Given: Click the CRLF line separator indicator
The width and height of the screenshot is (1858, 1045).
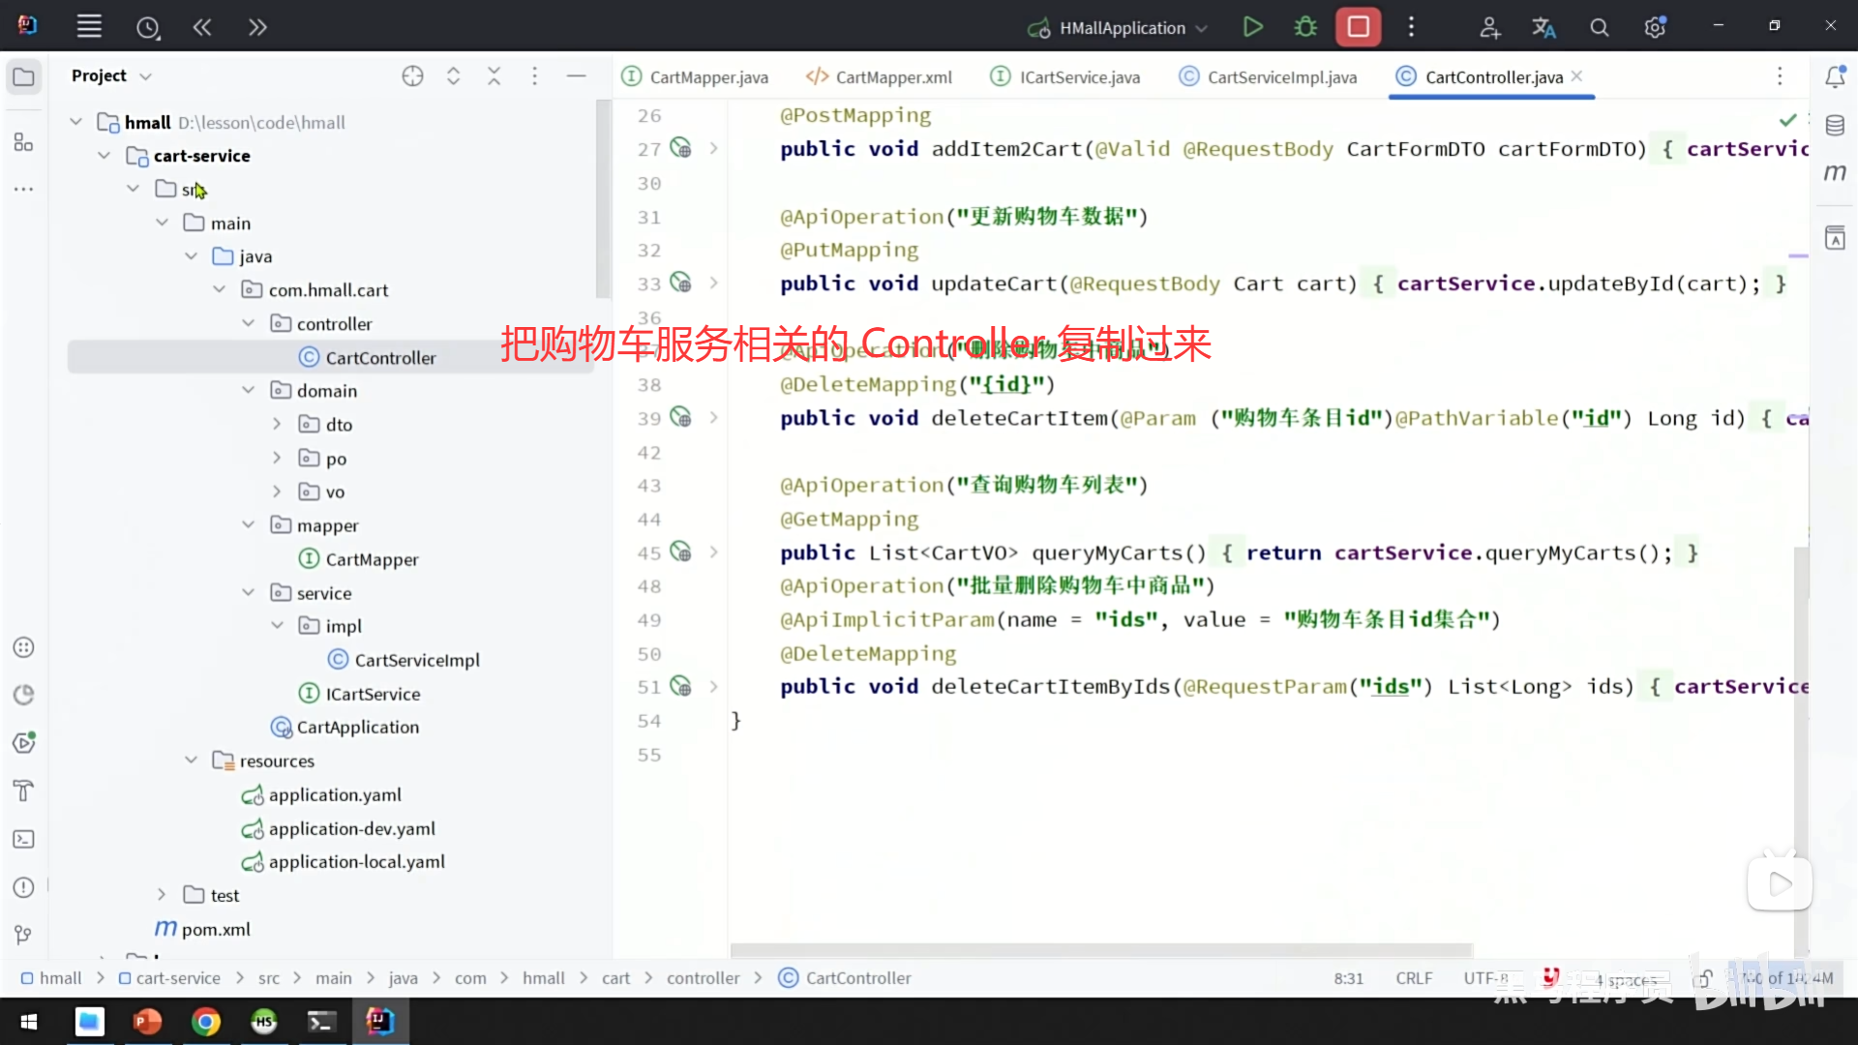Looking at the screenshot, I should [x=1413, y=978].
